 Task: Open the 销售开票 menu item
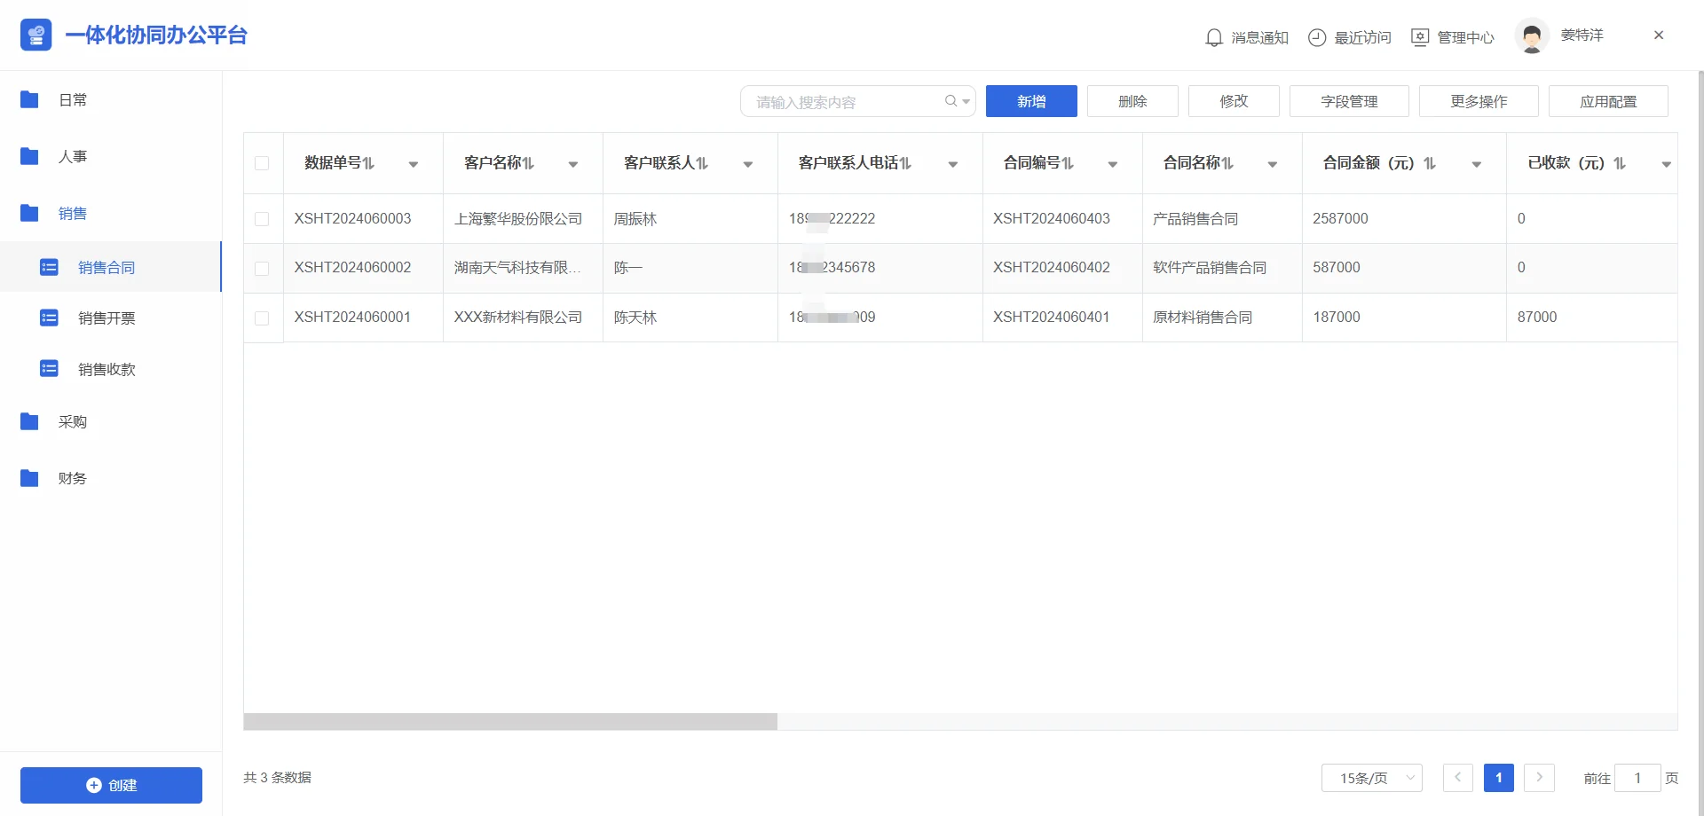(111, 318)
